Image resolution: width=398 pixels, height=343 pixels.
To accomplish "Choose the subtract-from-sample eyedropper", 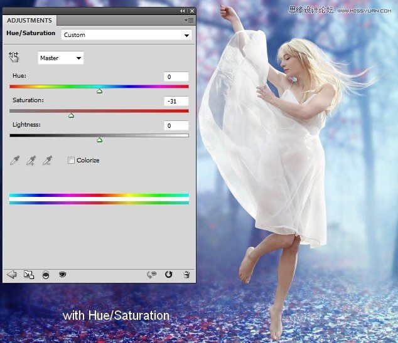I will coord(46,161).
